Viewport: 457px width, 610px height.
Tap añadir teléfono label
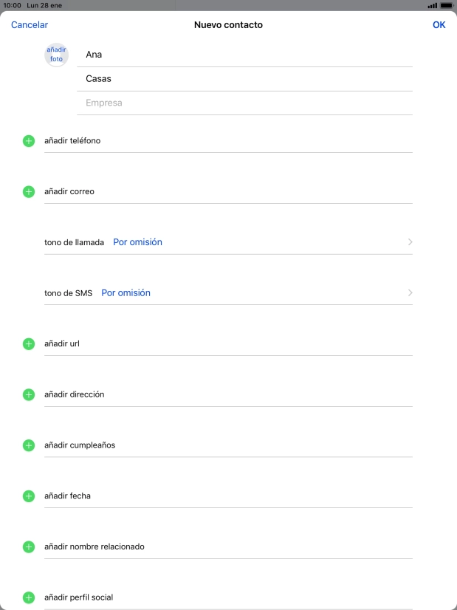coord(72,141)
